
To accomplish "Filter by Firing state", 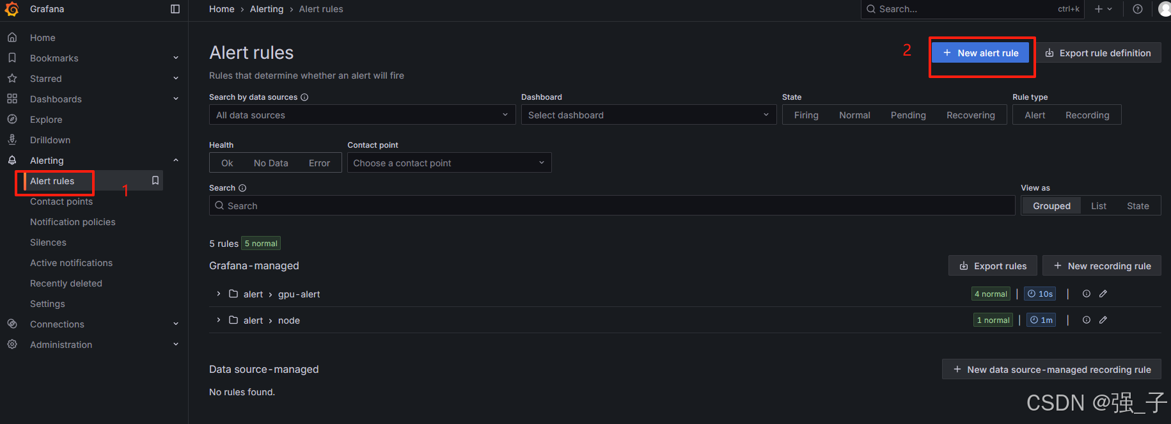I will [806, 115].
